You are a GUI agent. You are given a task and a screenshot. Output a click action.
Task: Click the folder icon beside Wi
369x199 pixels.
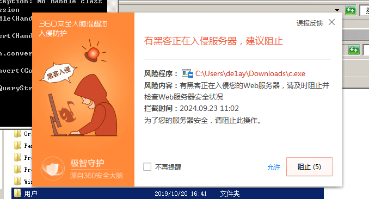17,181
